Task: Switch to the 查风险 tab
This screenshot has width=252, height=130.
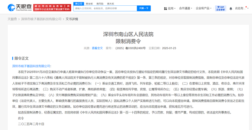Action: [100, 4]
